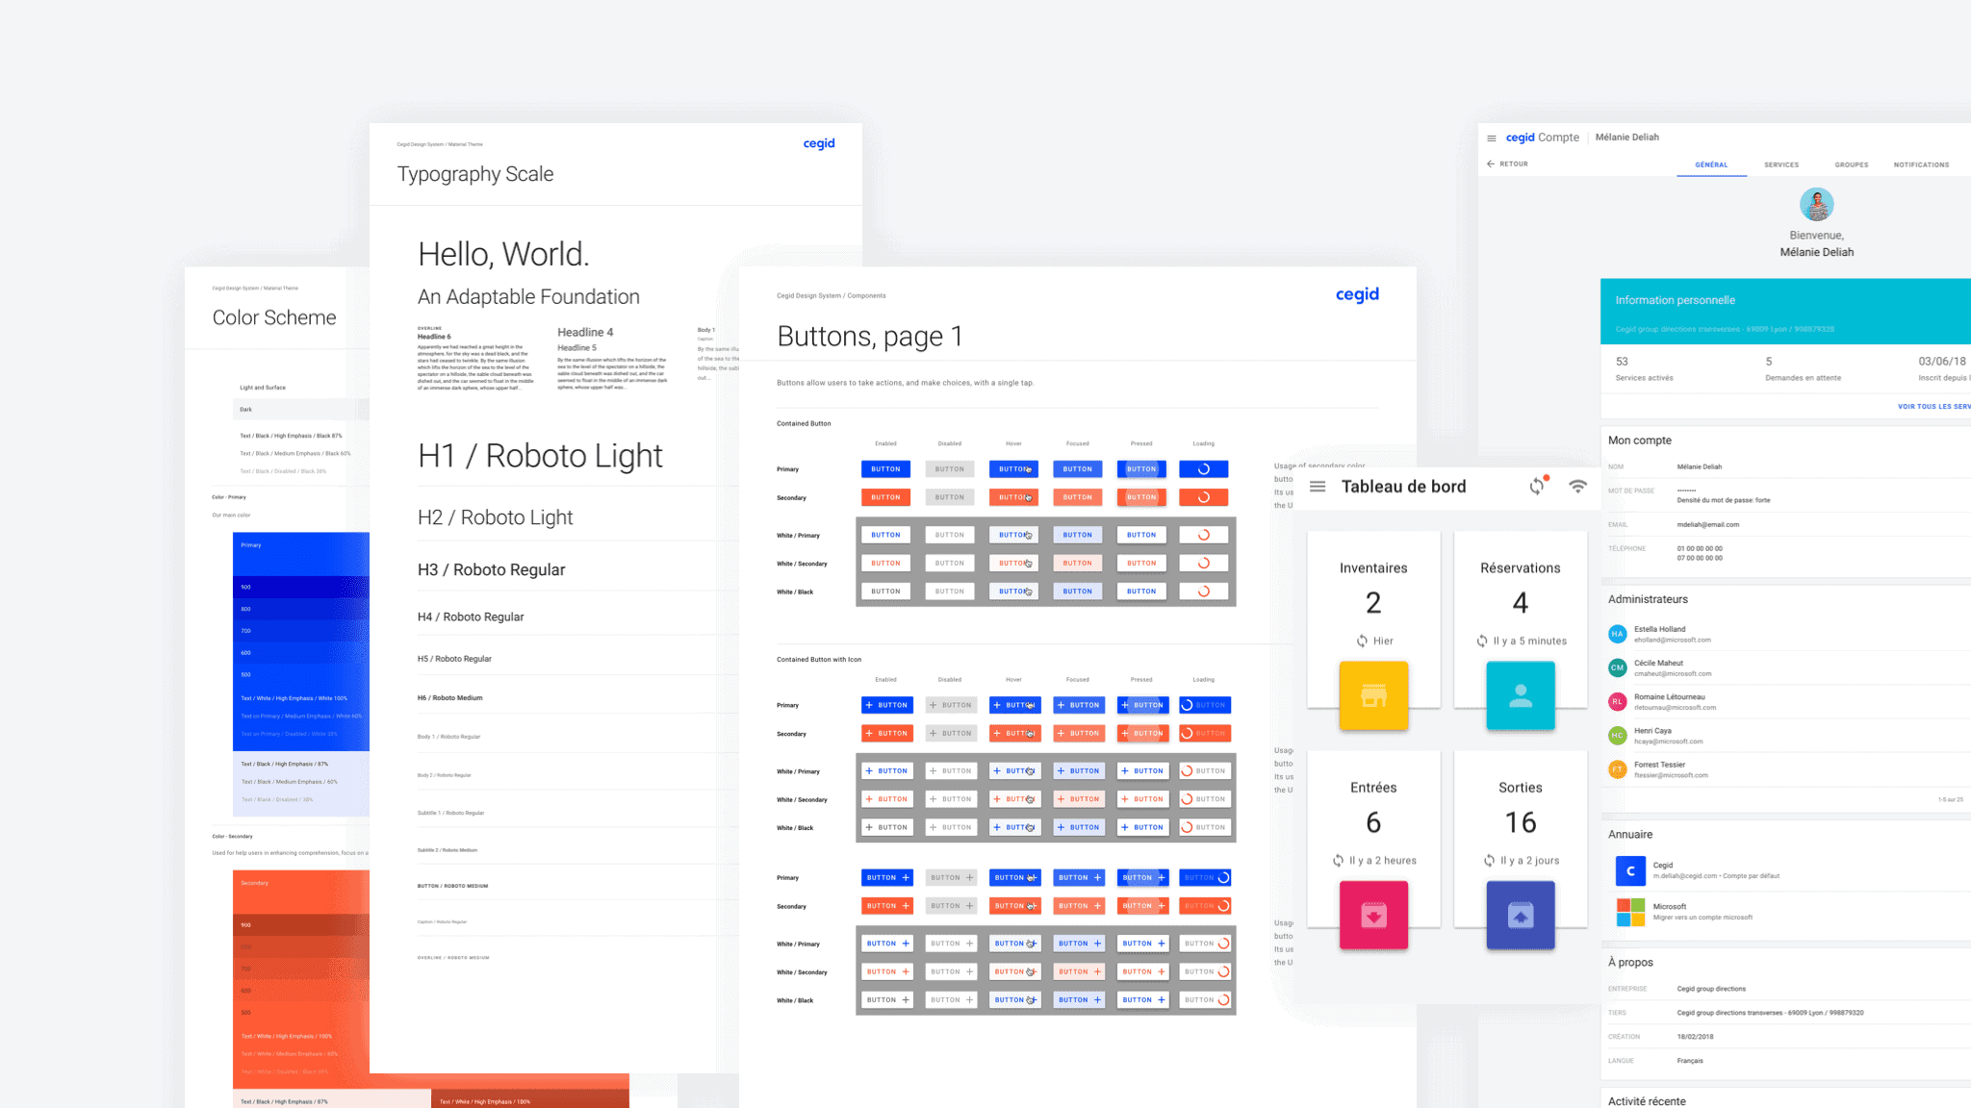Image resolution: width=1971 pixels, height=1108 pixels.
Task: Switch to the Services tab
Action: 1780,164
